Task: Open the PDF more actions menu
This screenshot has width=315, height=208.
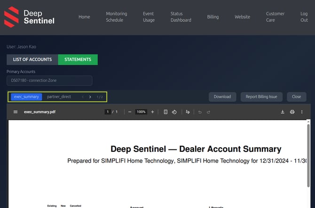Action: pyautogui.click(x=302, y=112)
